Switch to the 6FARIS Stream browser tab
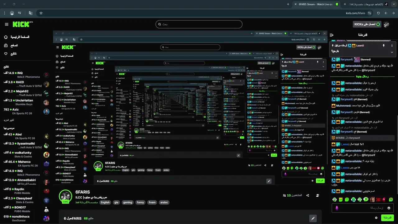The image size is (398, 224). coord(317,4)
